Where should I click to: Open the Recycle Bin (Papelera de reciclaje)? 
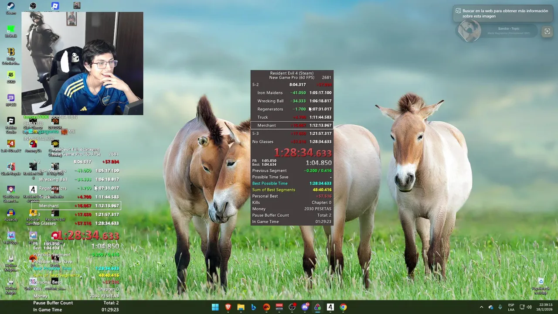point(541,286)
